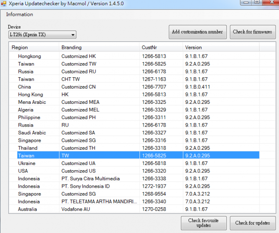This screenshot has width=279, height=233.
Task: Click Check for firmwares button
Action: tap(252, 32)
